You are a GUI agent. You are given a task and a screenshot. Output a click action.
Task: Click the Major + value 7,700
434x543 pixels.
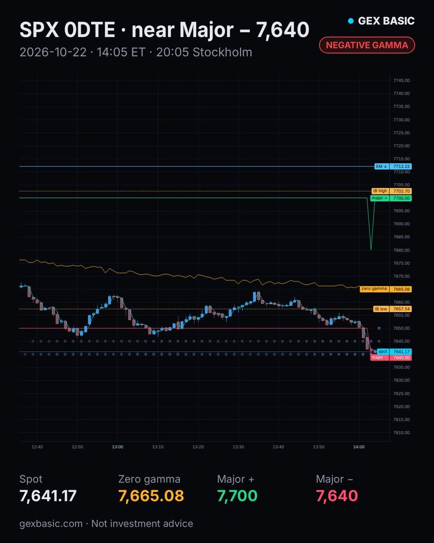(x=237, y=496)
